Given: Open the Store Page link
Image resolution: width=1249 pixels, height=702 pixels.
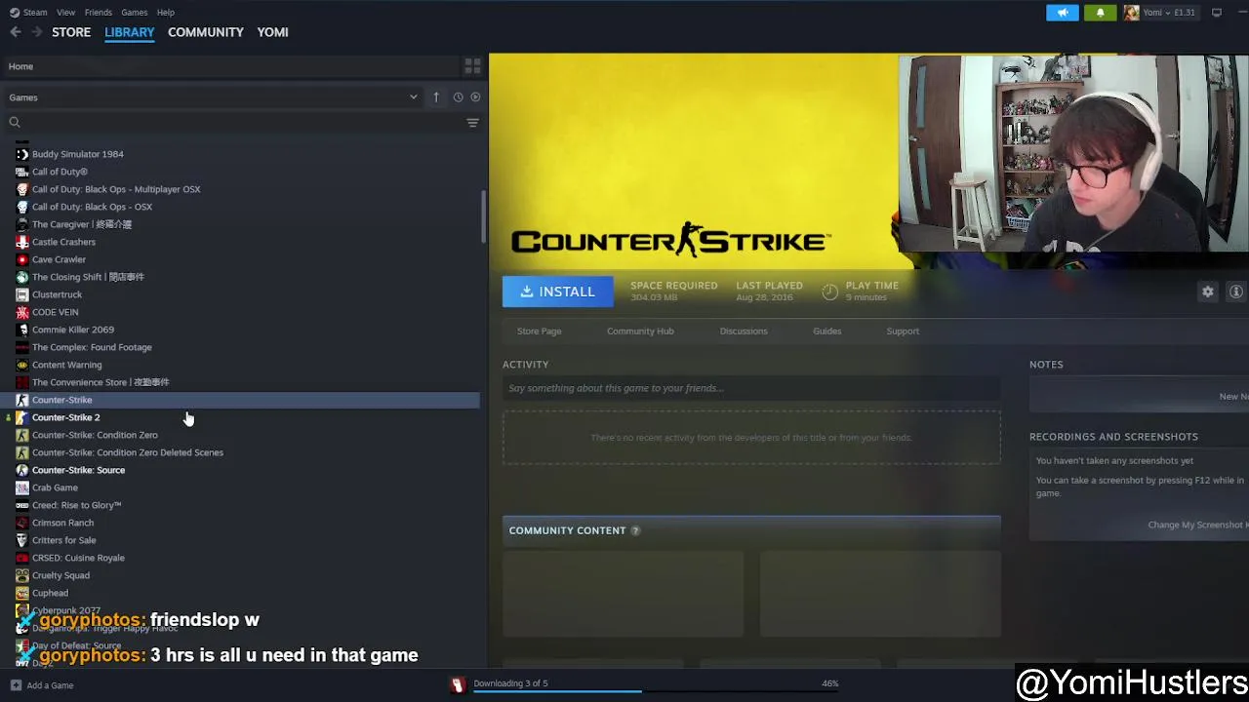Looking at the screenshot, I should tap(540, 331).
